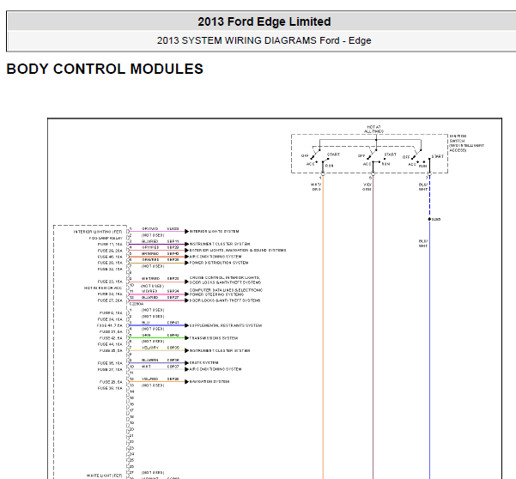Click 'AIR CONDITIONING SYSTEM' on the WHT wire
Viewport: 516px width, 479px height.
(x=216, y=369)
